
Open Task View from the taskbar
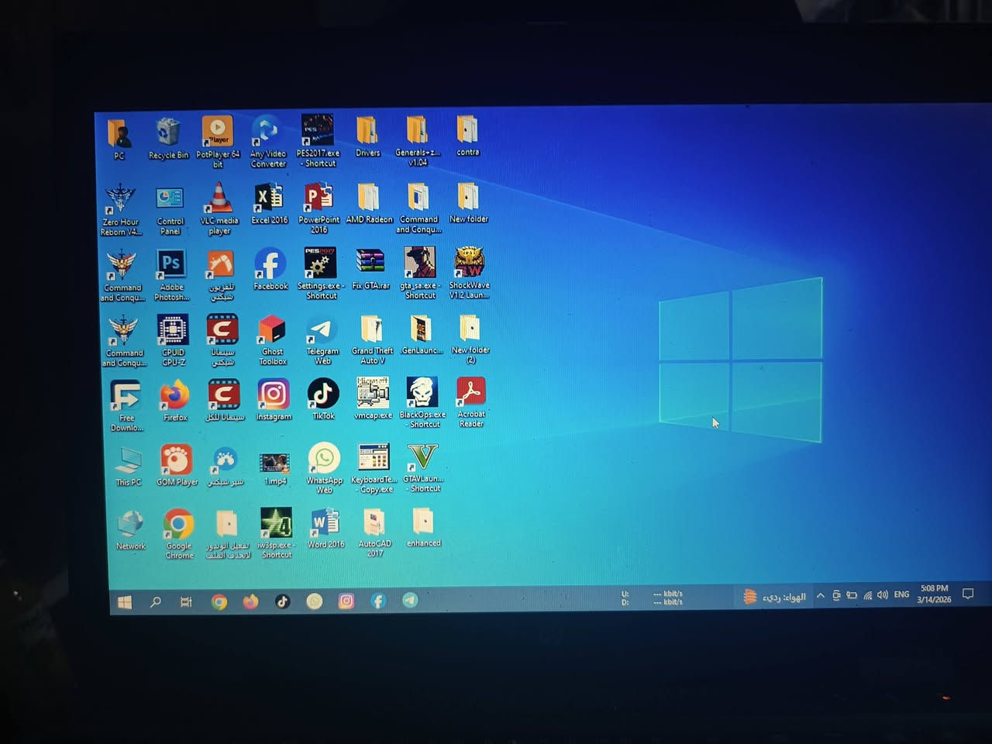click(x=186, y=602)
